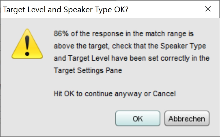Close the dialog with the X
Screen dimensions: 220x137
pos(208,9)
